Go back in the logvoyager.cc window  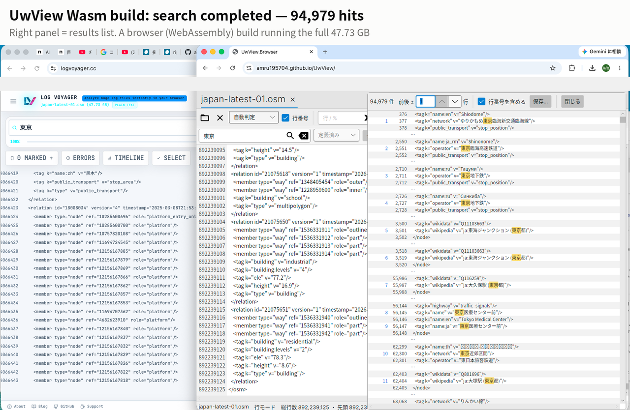(9, 68)
